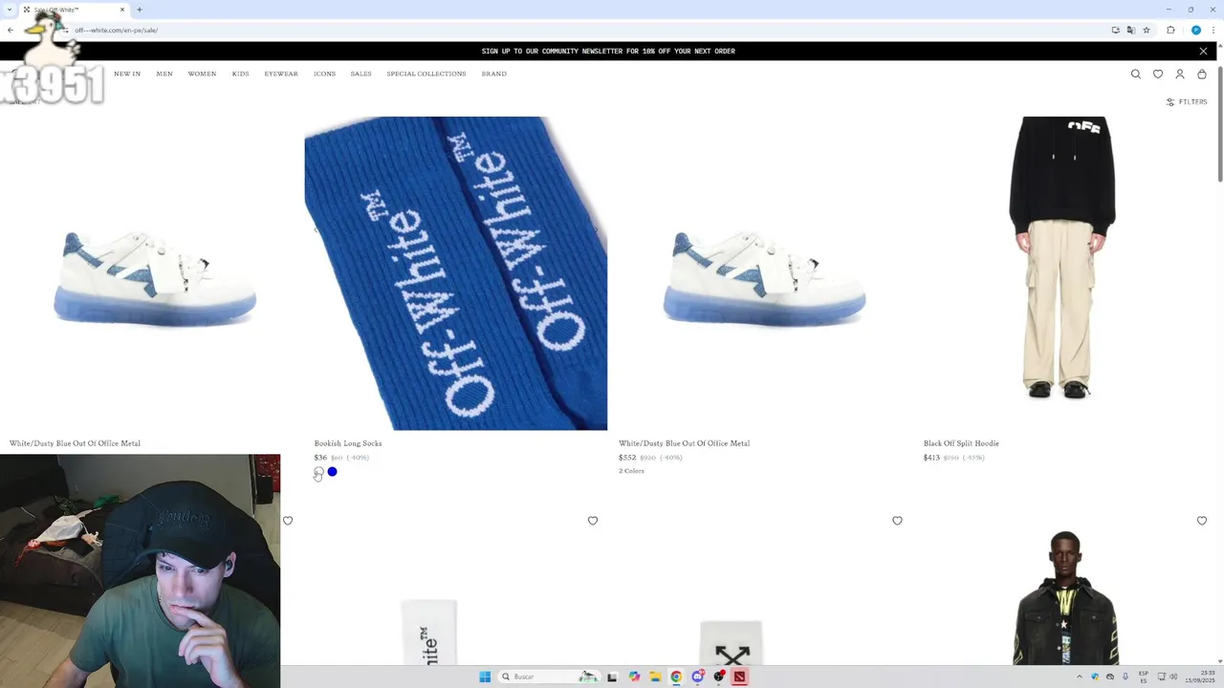Click the '2 Colors' text under the sneaker

point(631,471)
